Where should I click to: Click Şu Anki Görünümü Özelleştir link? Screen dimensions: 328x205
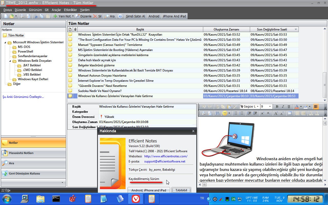coord(23,97)
